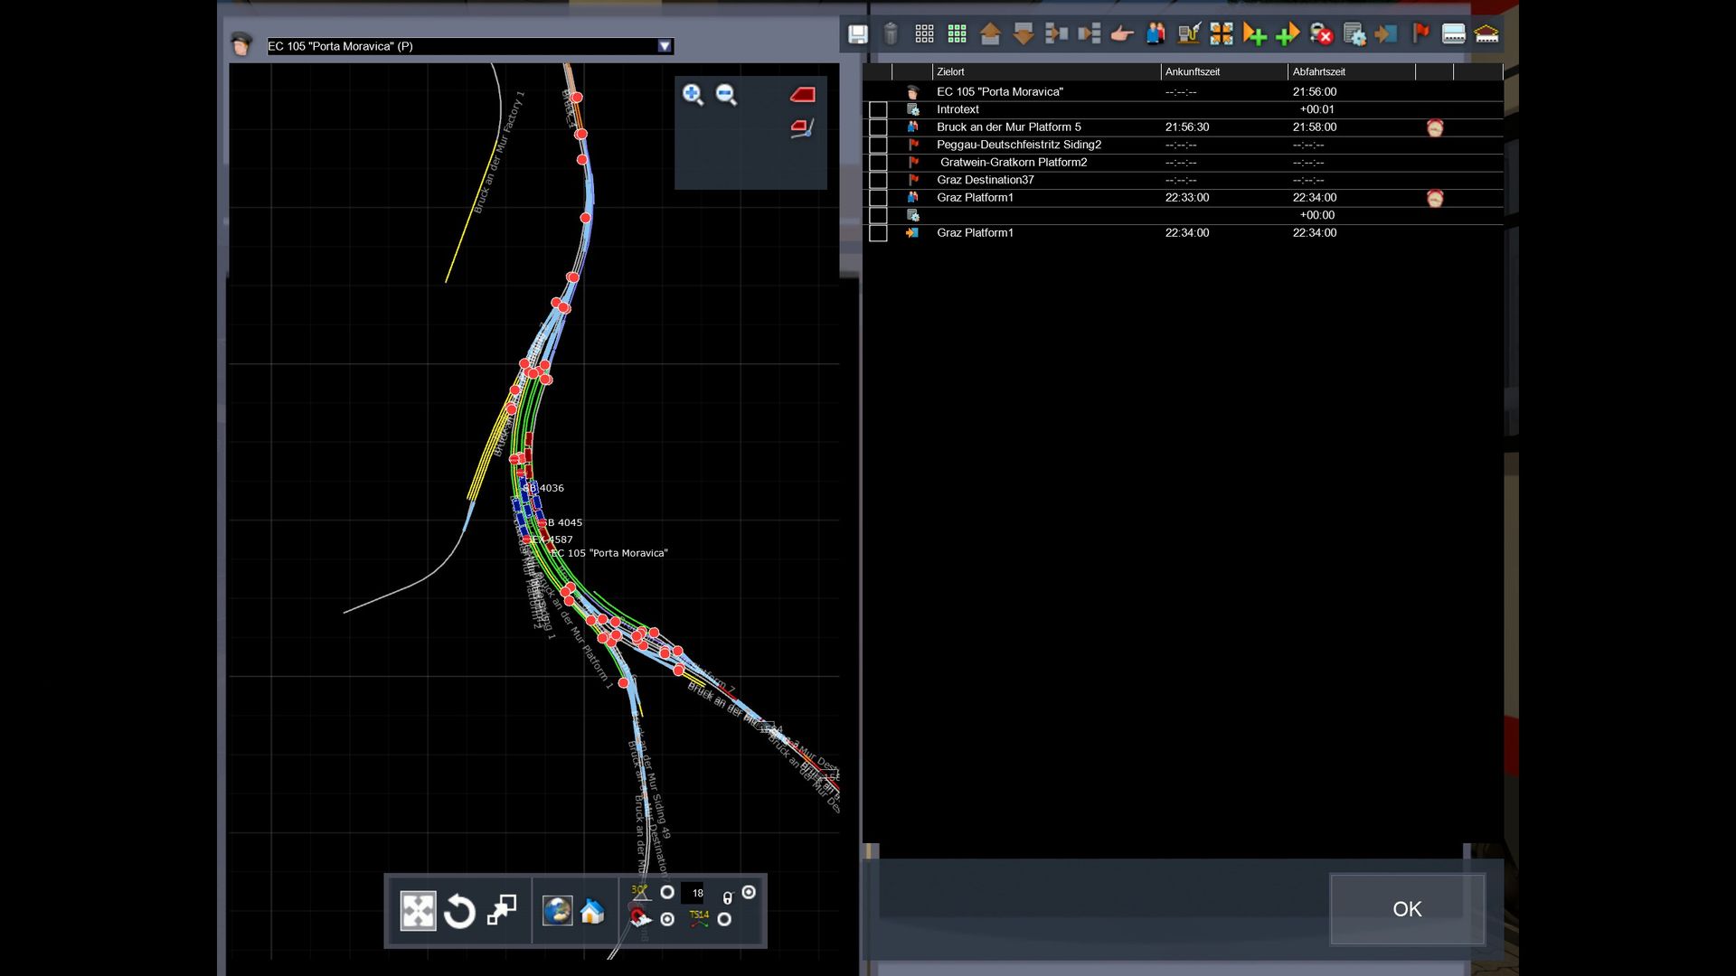
Task: Open the EC 105 Porta Moravica driver dropdown
Action: [x=665, y=46]
